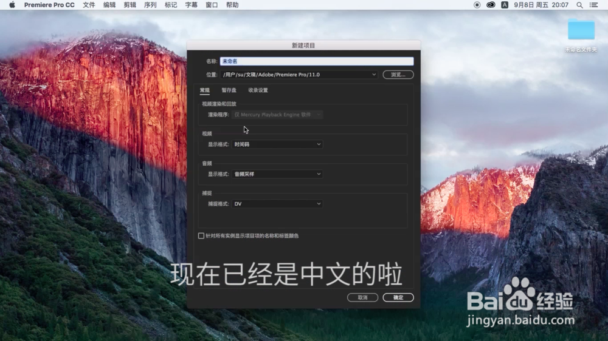Image resolution: width=608 pixels, height=341 pixels.
Task: Click the screen recording status icon
Action: [477, 5]
